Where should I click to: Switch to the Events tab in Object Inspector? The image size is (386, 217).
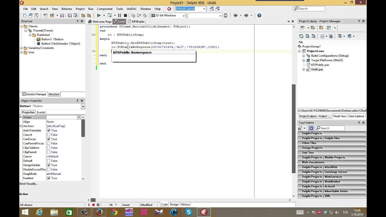point(41,112)
